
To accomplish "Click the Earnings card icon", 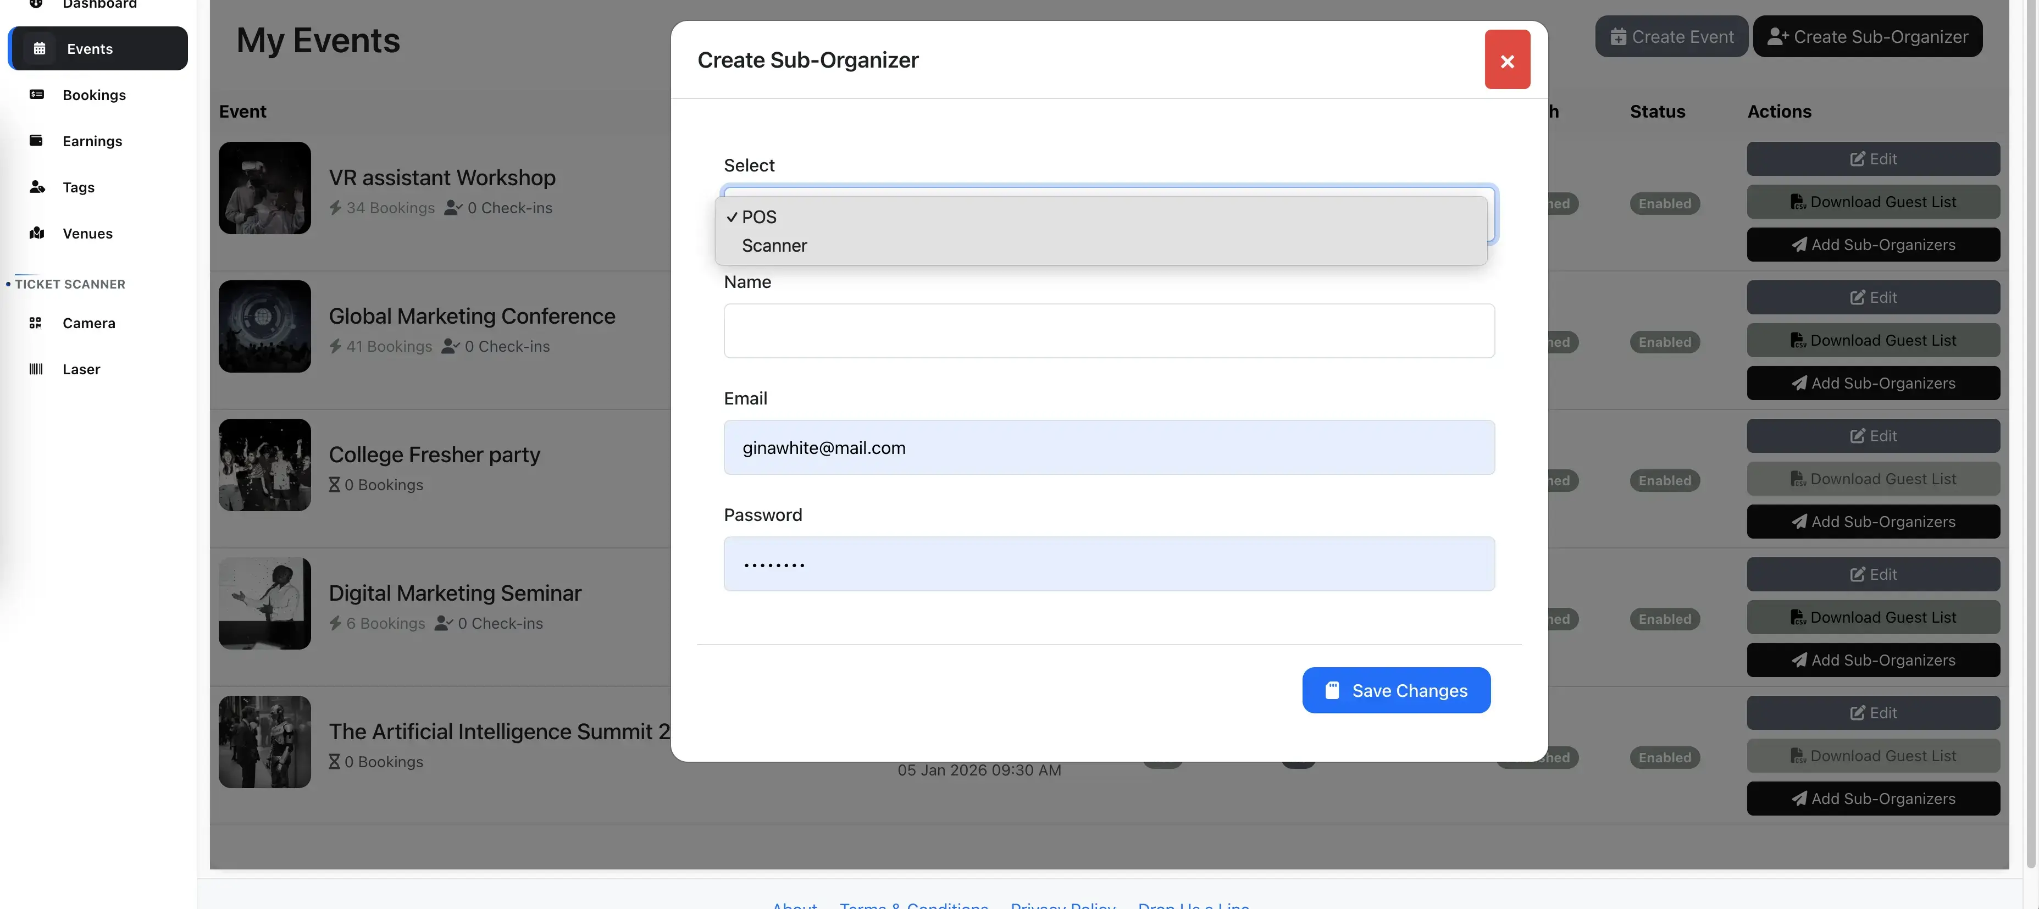I will pos(37,140).
